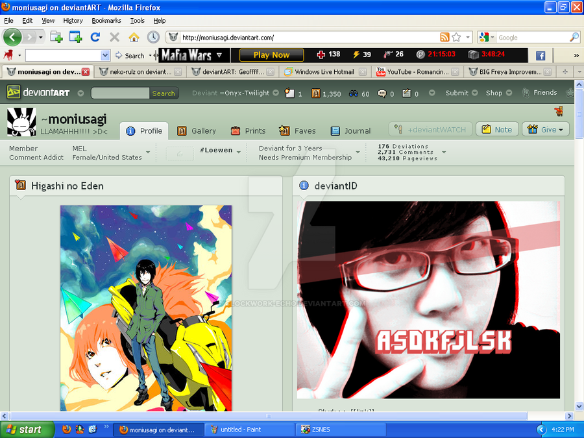Go back with the green Back arrow
The width and height of the screenshot is (584, 438).
click(x=12, y=37)
